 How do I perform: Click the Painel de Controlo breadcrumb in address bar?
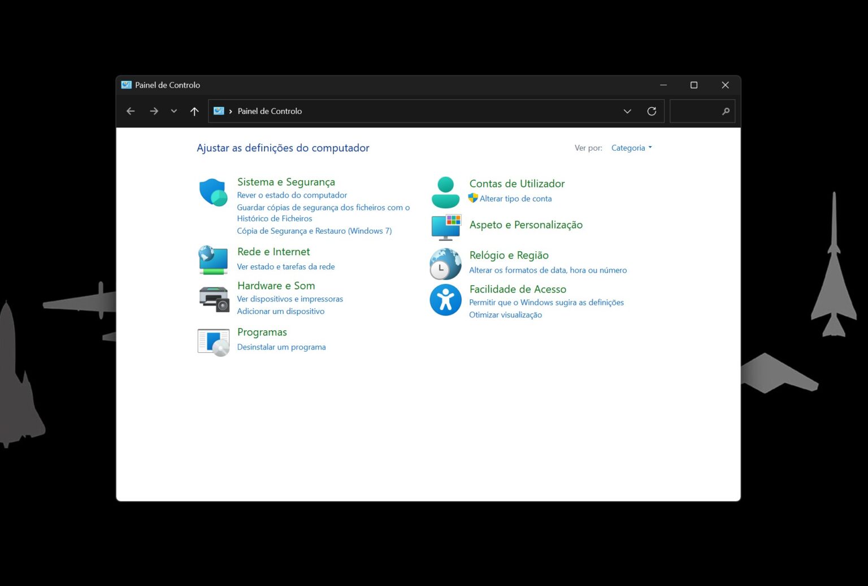pos(270,111)
